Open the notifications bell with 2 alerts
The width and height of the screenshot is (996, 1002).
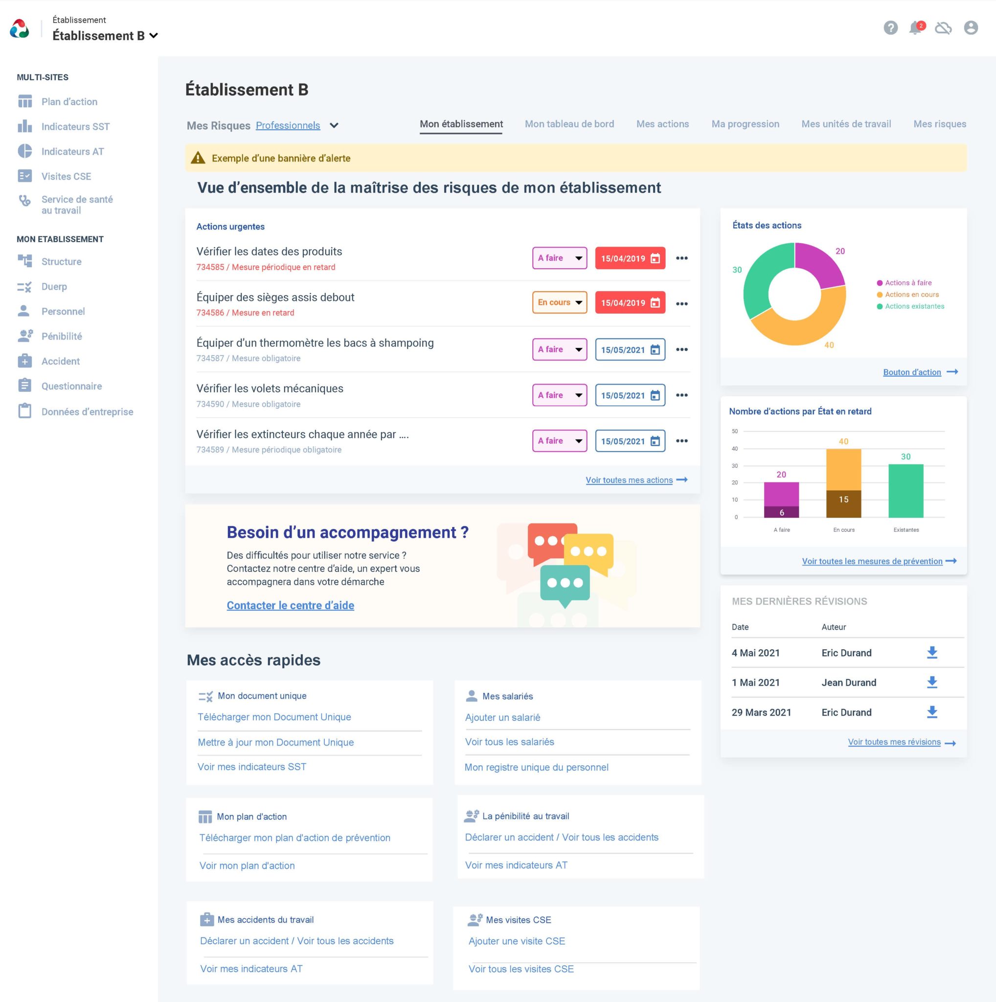tap(917, 28)
